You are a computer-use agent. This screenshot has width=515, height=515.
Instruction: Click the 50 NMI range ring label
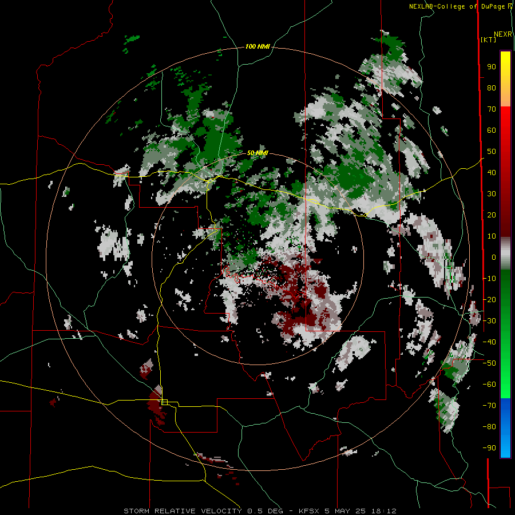(257, 153)
